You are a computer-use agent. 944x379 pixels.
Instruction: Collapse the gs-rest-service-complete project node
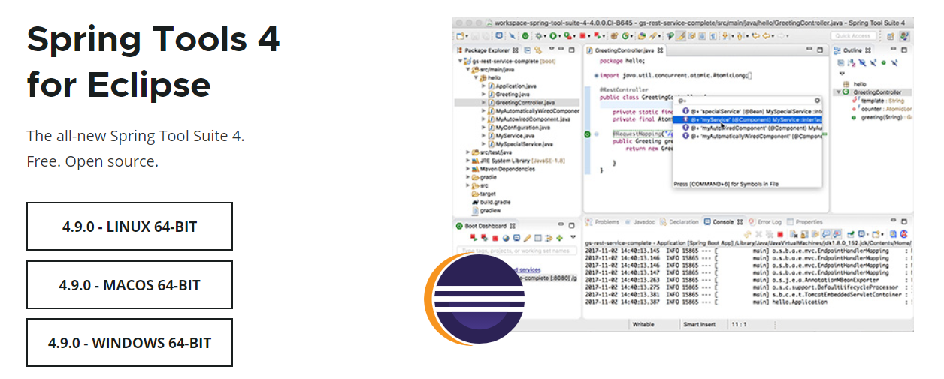pos(458,62)
